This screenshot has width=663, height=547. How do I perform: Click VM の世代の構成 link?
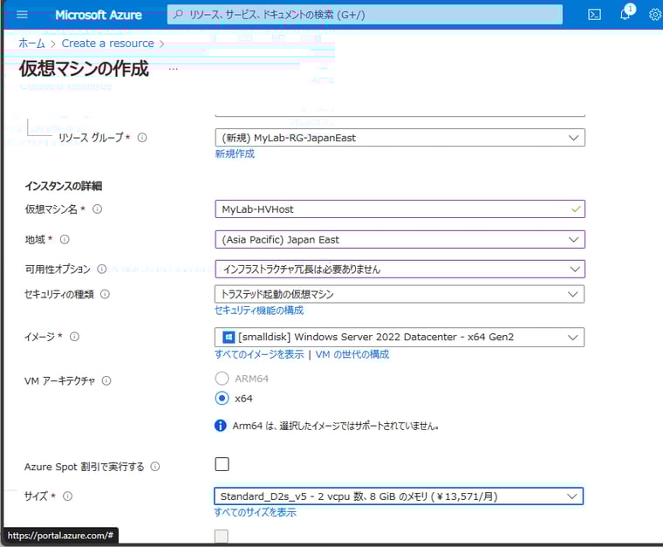(x=352, y=354)
